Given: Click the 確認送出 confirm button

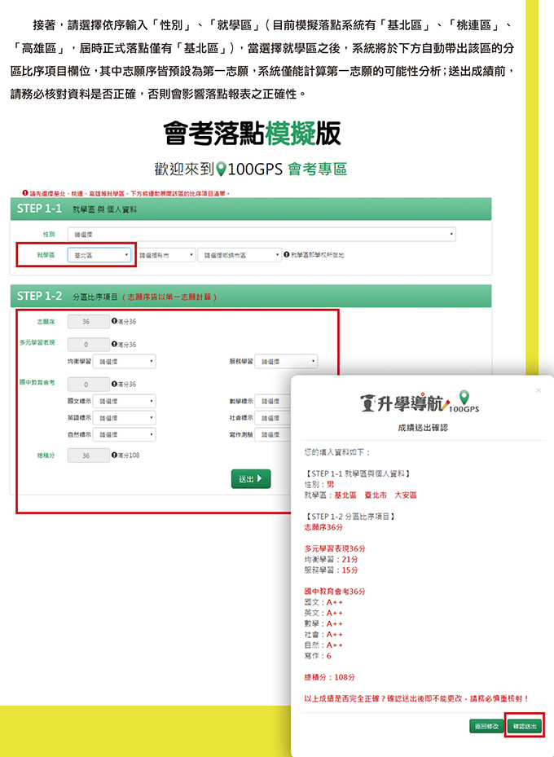Looking at the screenshot, I should pos(523,725).
